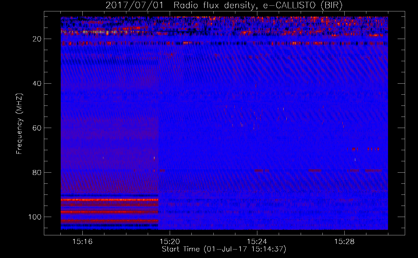
Task: Click the 100 frequency tick label
Action: (35, 217)
